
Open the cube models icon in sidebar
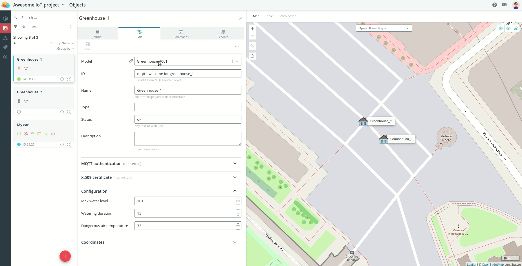(x=5, y=19)
